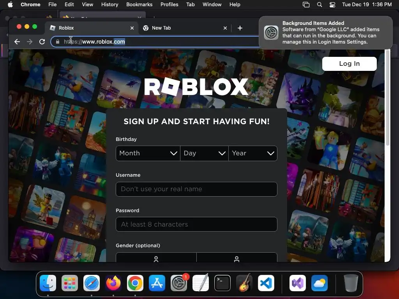Open TextEdit from the dock
The width and height of the screenshot is (399, 299).
coord(201,283)
